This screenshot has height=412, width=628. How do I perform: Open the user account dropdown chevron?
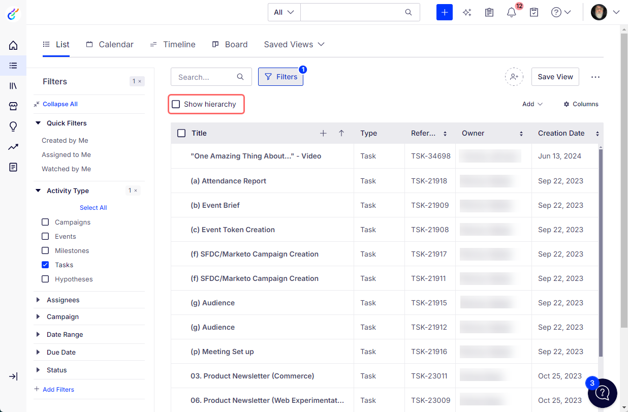[616, 12]
